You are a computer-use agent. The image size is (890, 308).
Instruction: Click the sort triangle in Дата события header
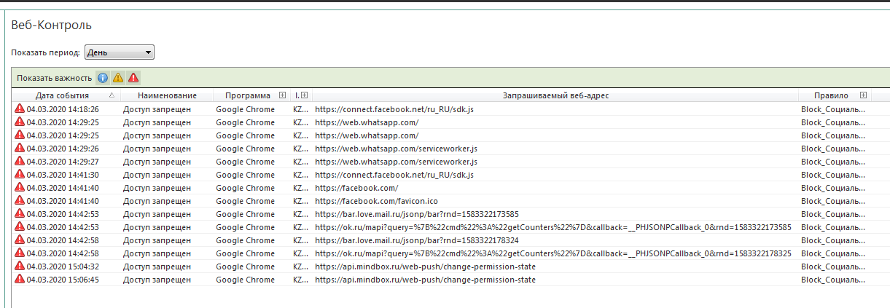112,95
